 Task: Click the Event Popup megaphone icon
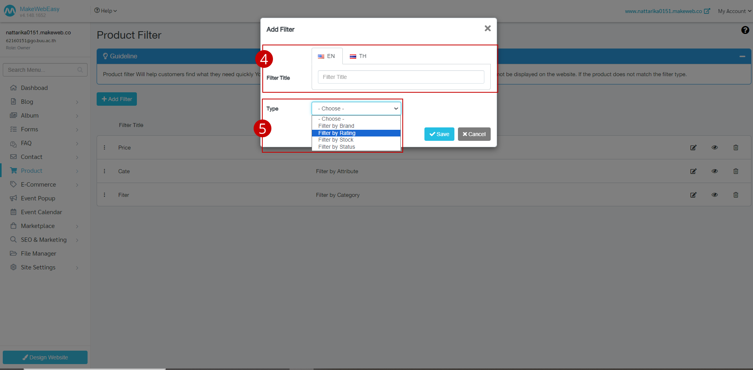tap(37, 198)
